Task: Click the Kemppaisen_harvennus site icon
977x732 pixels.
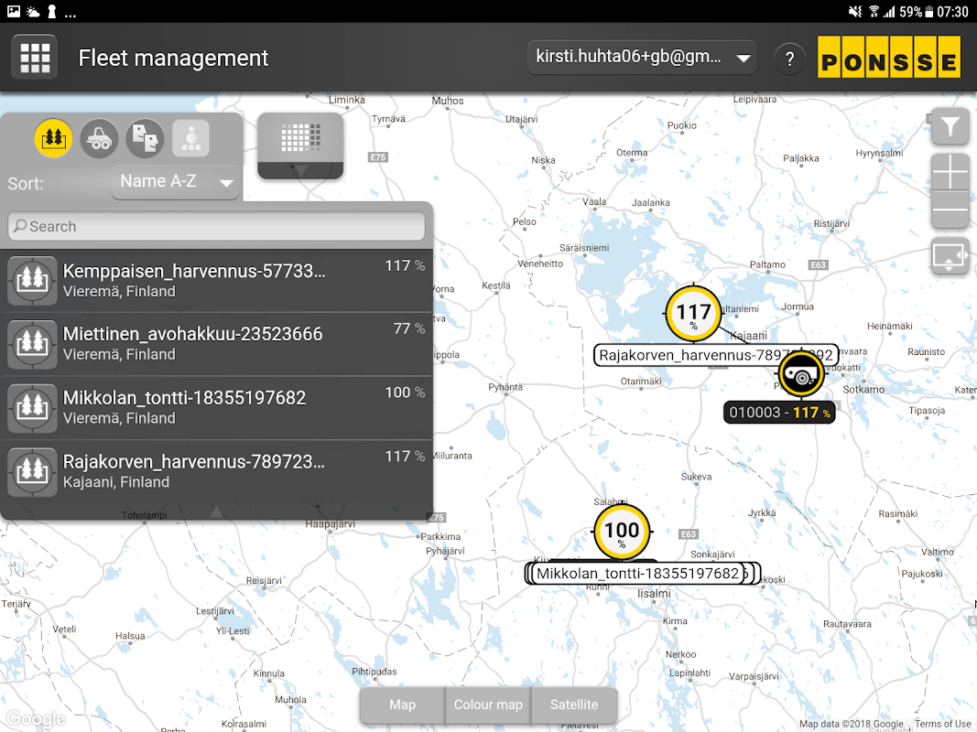Action: point(32,281)
